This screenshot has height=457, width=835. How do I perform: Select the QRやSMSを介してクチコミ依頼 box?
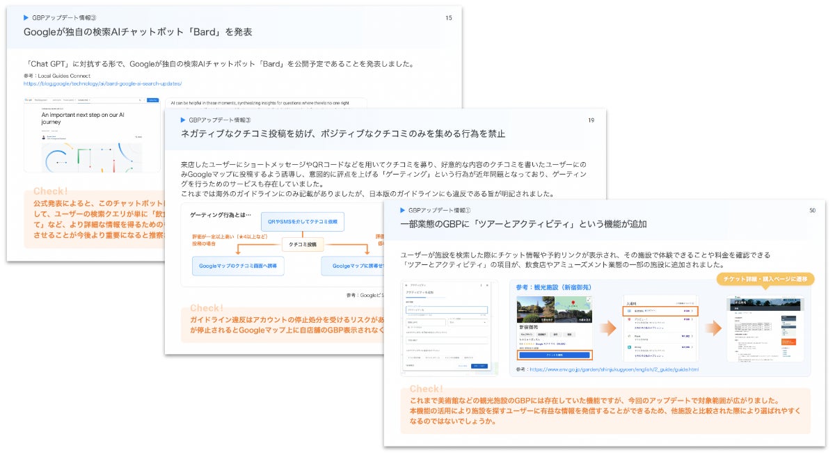click(303, 221)
